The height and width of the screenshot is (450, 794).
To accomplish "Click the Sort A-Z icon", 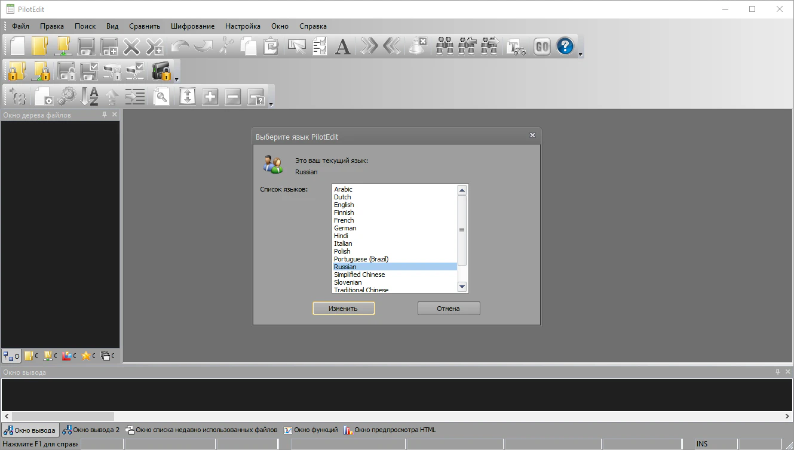I will tap(90, 96).
